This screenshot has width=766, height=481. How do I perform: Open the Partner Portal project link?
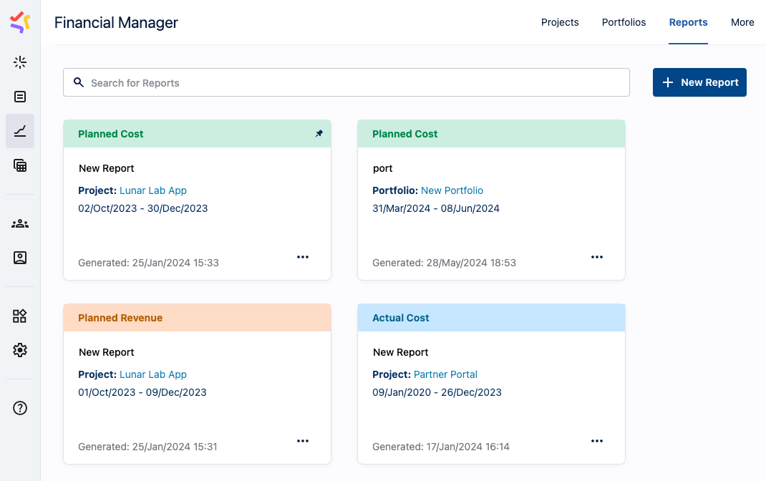(x=445, y=374)
